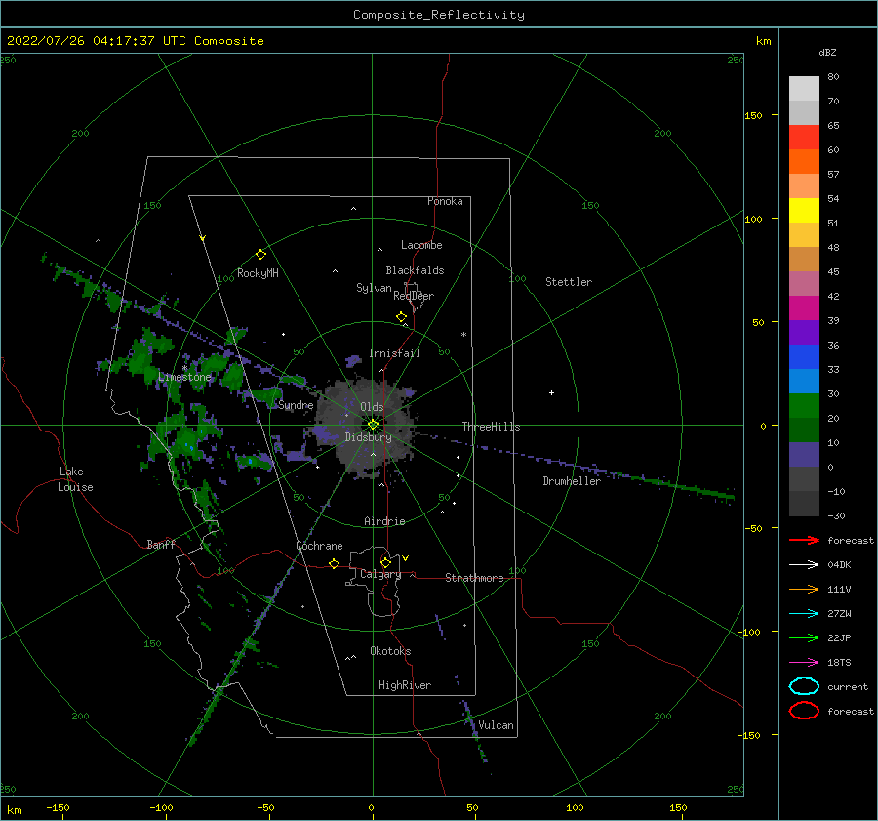Click the Didsbury town label
The height and width of the screenshot is (821, 878).
pyautogui.click(x=369, y=437)
